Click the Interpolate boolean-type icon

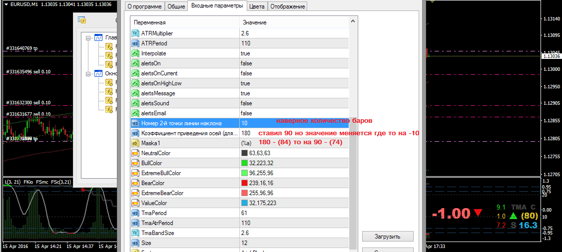[x=135, y=53]
